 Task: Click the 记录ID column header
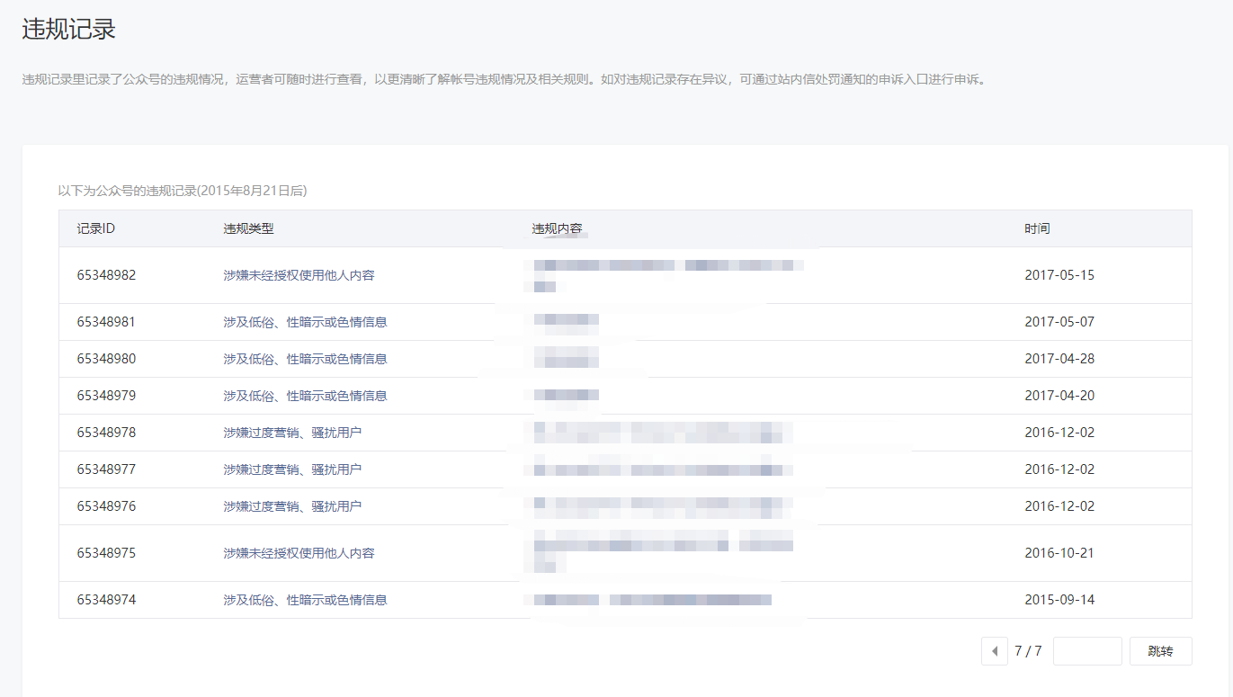pos(96,228)
